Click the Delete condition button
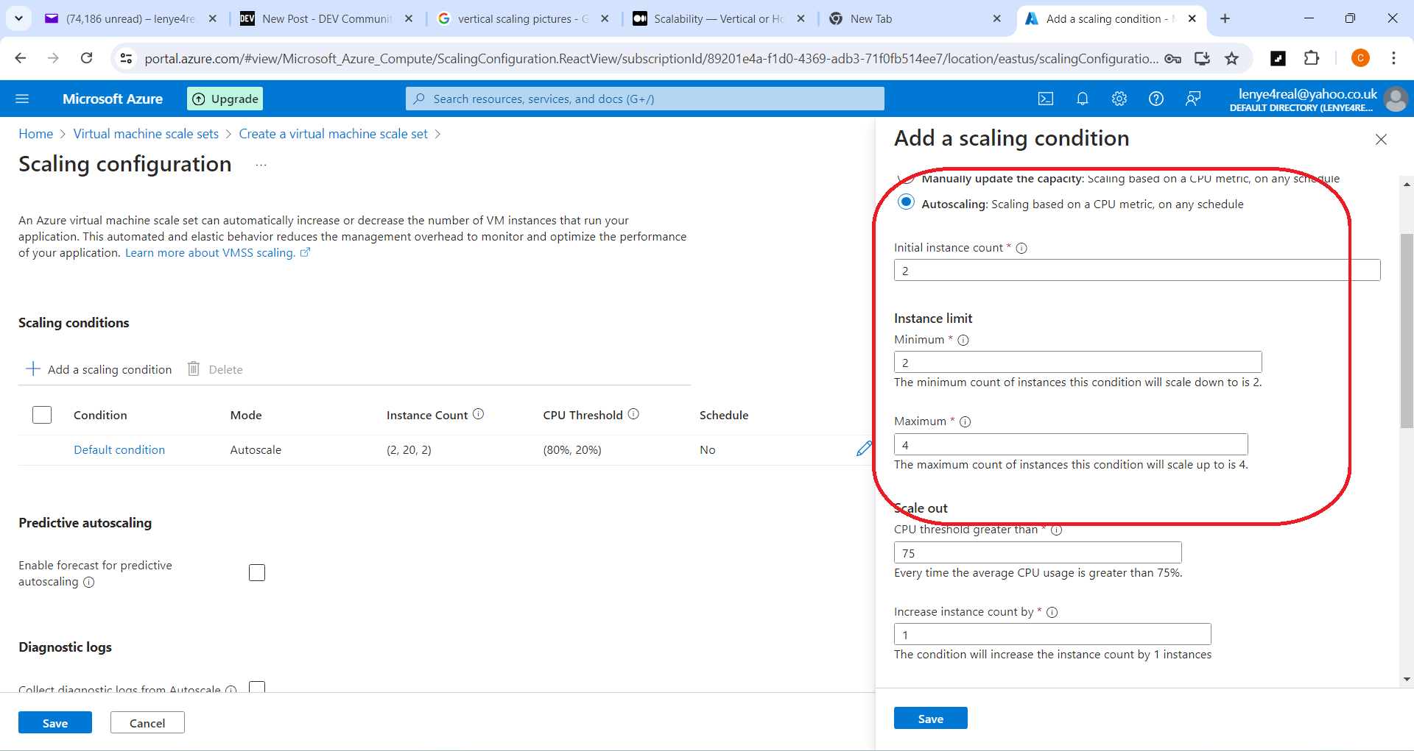Image resolution: width=1414 pixels, height=751 pixels. click(215, 369)
